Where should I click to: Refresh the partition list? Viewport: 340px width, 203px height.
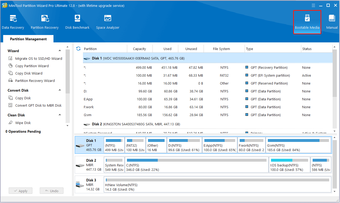(78, 49)
